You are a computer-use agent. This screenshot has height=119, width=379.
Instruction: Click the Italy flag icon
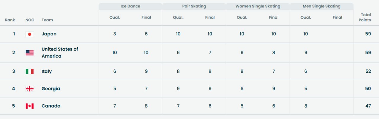[30, 71]
